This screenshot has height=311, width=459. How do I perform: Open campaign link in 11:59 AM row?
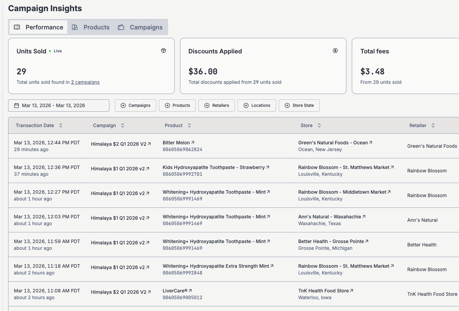(x=120, y=243)
